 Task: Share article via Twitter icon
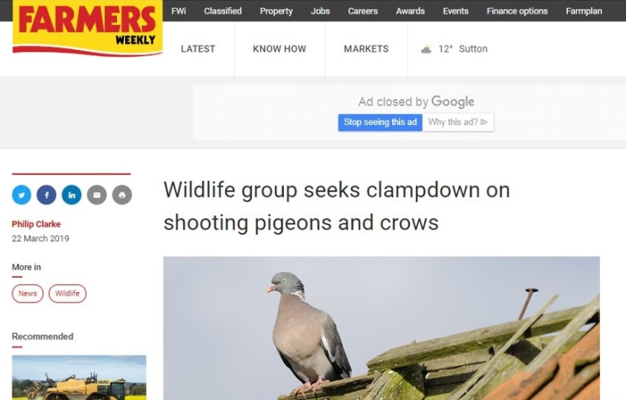pyautogui.click(x=22, y=195)
